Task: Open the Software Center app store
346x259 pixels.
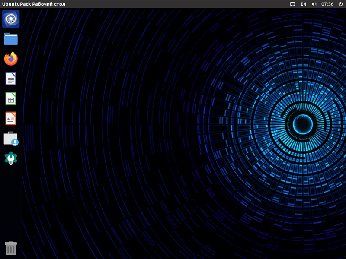Action: pos(11,139)
